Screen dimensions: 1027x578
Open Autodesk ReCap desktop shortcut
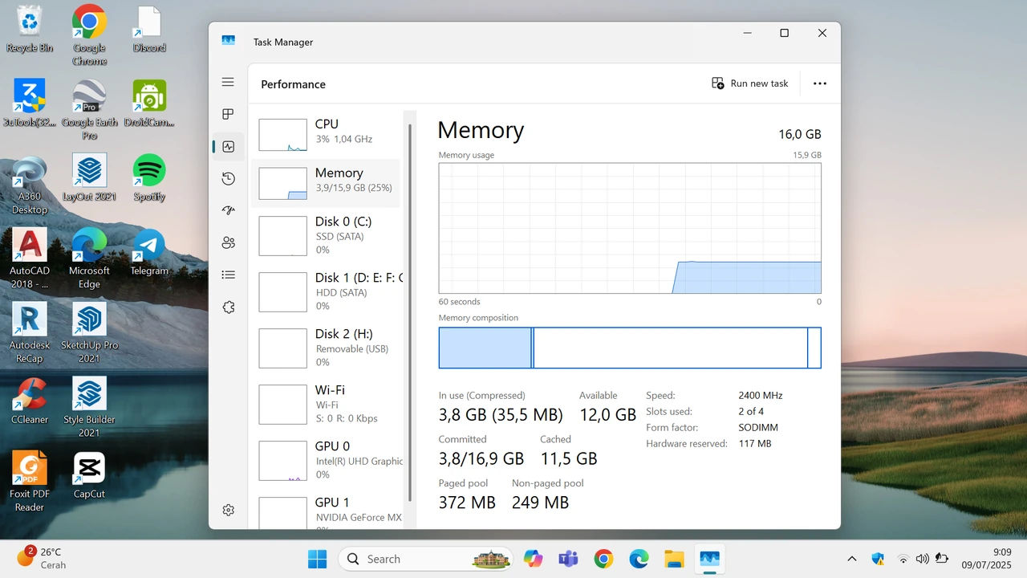[x=30, y=333]
